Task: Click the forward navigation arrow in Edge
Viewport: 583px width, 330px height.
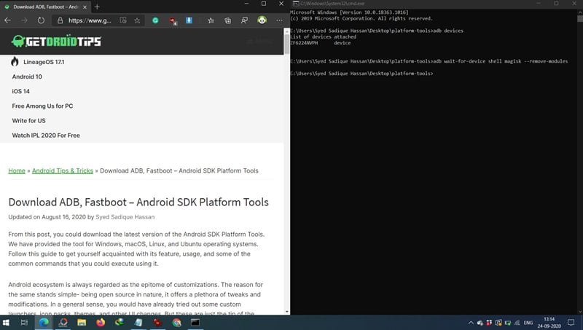Action: tap(24, 20)
